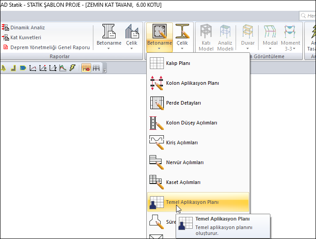Screen dimensions: 316x239
Task: Expand the Çelik drawings dropdown with pencil
Action: click(182, 37)
